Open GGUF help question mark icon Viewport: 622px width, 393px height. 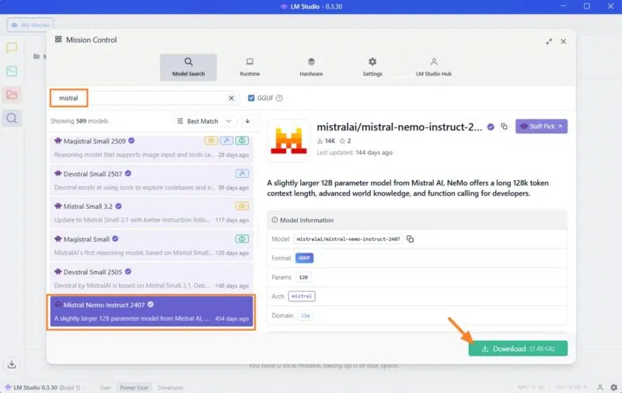pos(279,98)
